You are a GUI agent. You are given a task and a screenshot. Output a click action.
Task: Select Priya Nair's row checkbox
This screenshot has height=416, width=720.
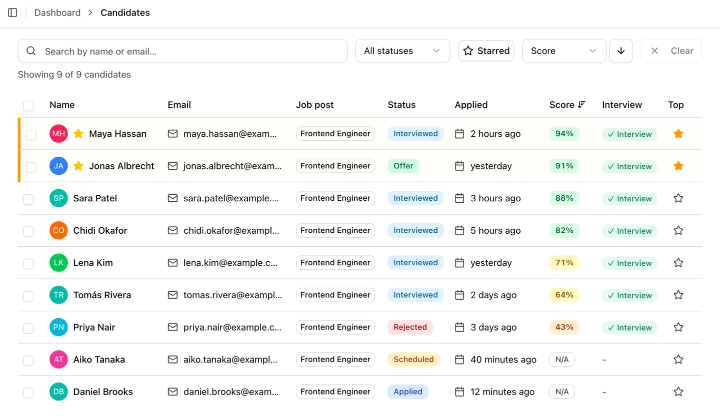pos(28,328)
